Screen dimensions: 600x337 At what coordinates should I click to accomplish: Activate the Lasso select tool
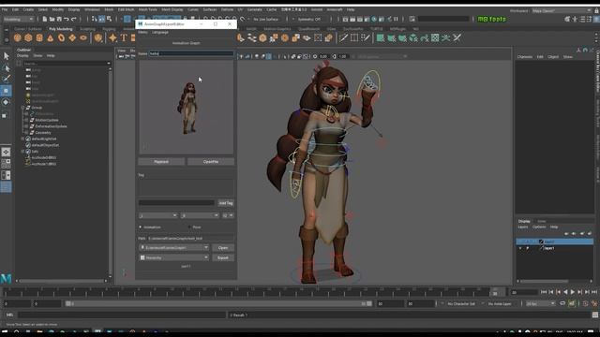[7, 68]
